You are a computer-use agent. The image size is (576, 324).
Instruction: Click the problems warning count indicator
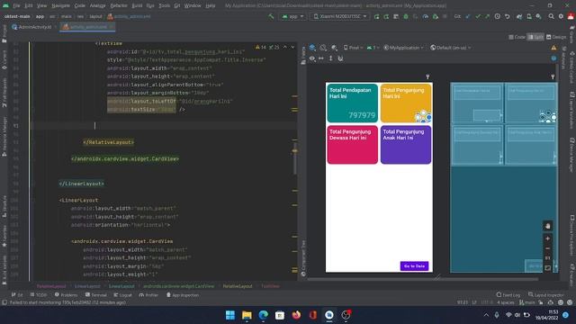(261, 48)
